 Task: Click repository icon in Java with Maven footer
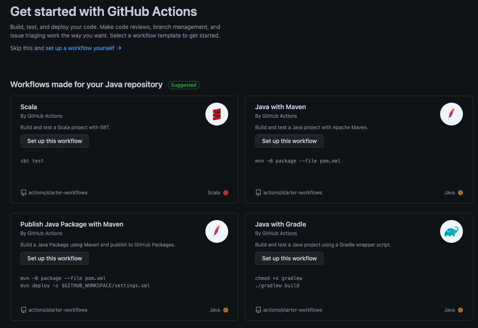(258, 193)
